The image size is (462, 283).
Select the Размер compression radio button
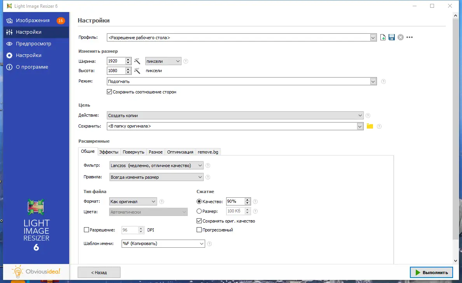199,211
